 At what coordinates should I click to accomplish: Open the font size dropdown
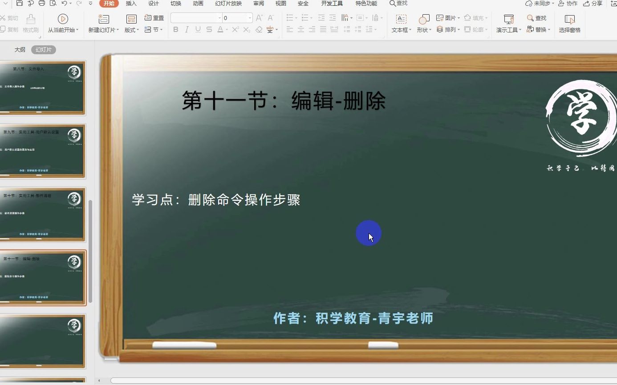[x=249, y=18]
